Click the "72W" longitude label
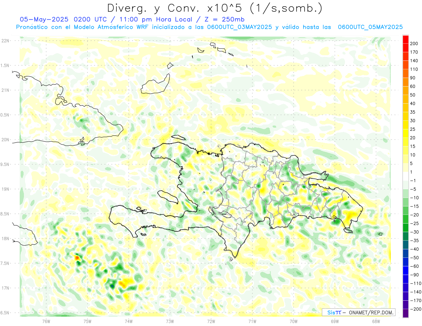Viewport: 422px width, 326px height. click(211, 321)
